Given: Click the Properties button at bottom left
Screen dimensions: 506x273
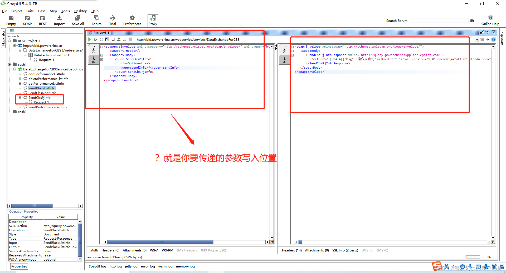Looking at the screenshot, I should pos(19,266).
